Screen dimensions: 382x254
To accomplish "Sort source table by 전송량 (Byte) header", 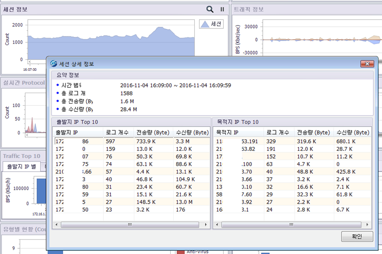I will 154,132.
